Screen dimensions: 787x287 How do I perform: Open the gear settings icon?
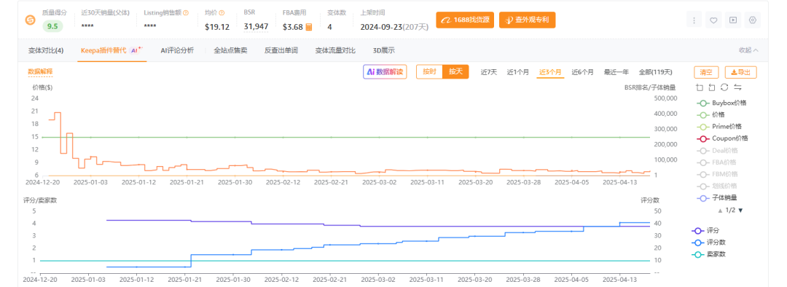point(752,20)
